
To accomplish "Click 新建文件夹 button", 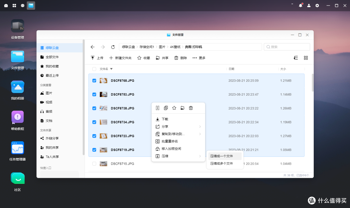I will (x=120, y=58).
